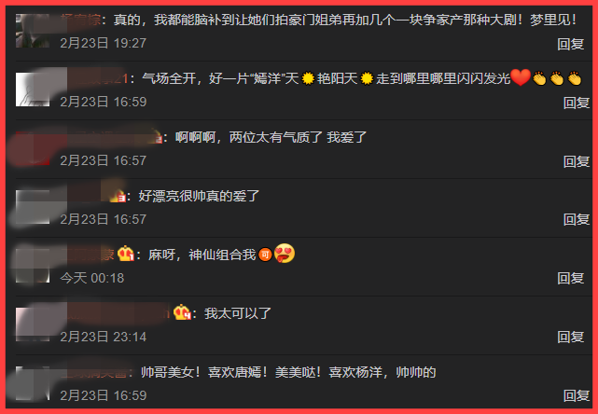Reply to the 气场全开 comment
Viewport: 598px width, 414px height.
coord(577,103)
